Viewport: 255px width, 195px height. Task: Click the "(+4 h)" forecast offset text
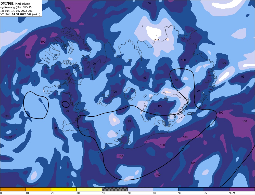tap(36, 14)
